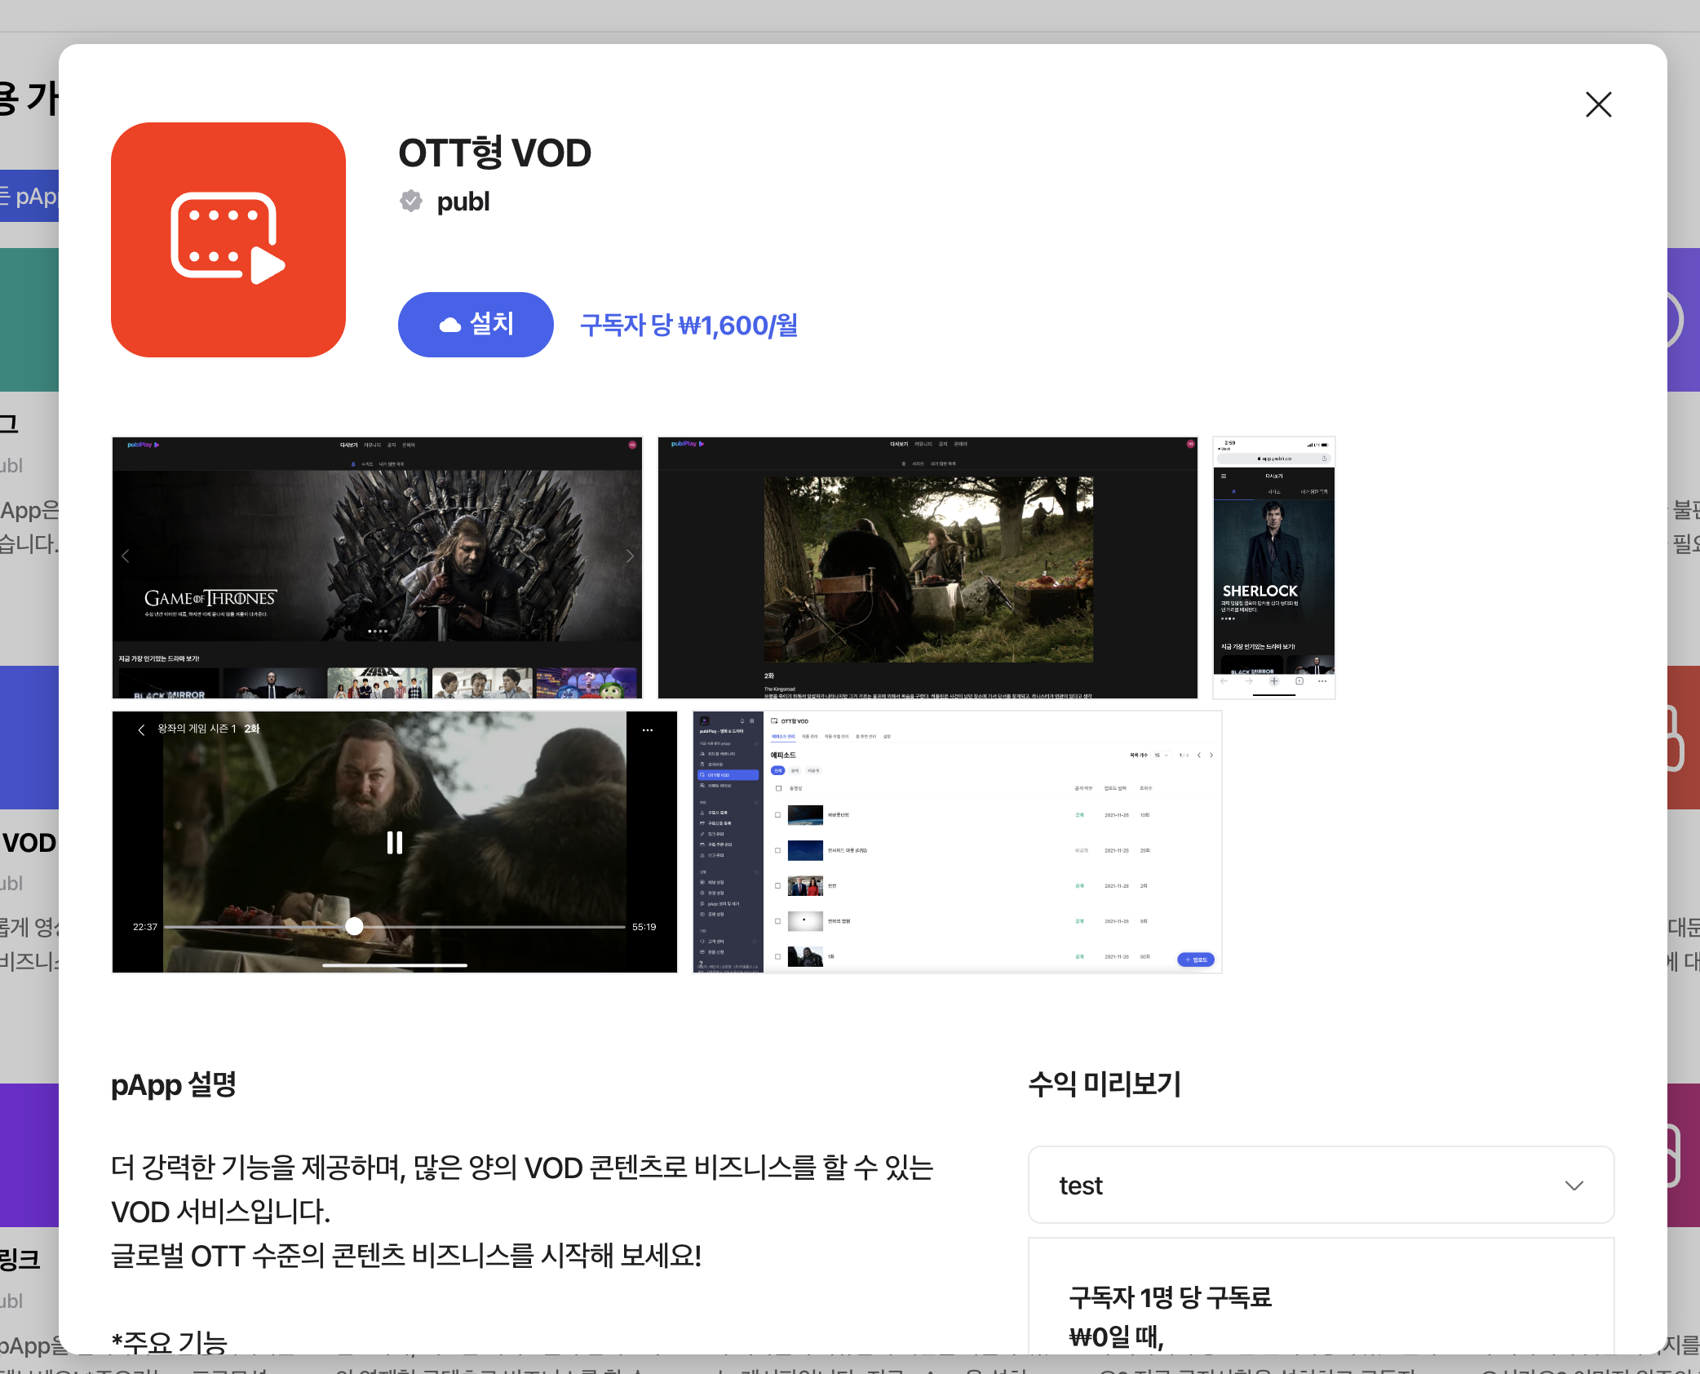The image size is (1700, 1374).
Task: Open the 에피소드 admin list screenshot
Action: (957, 842)
